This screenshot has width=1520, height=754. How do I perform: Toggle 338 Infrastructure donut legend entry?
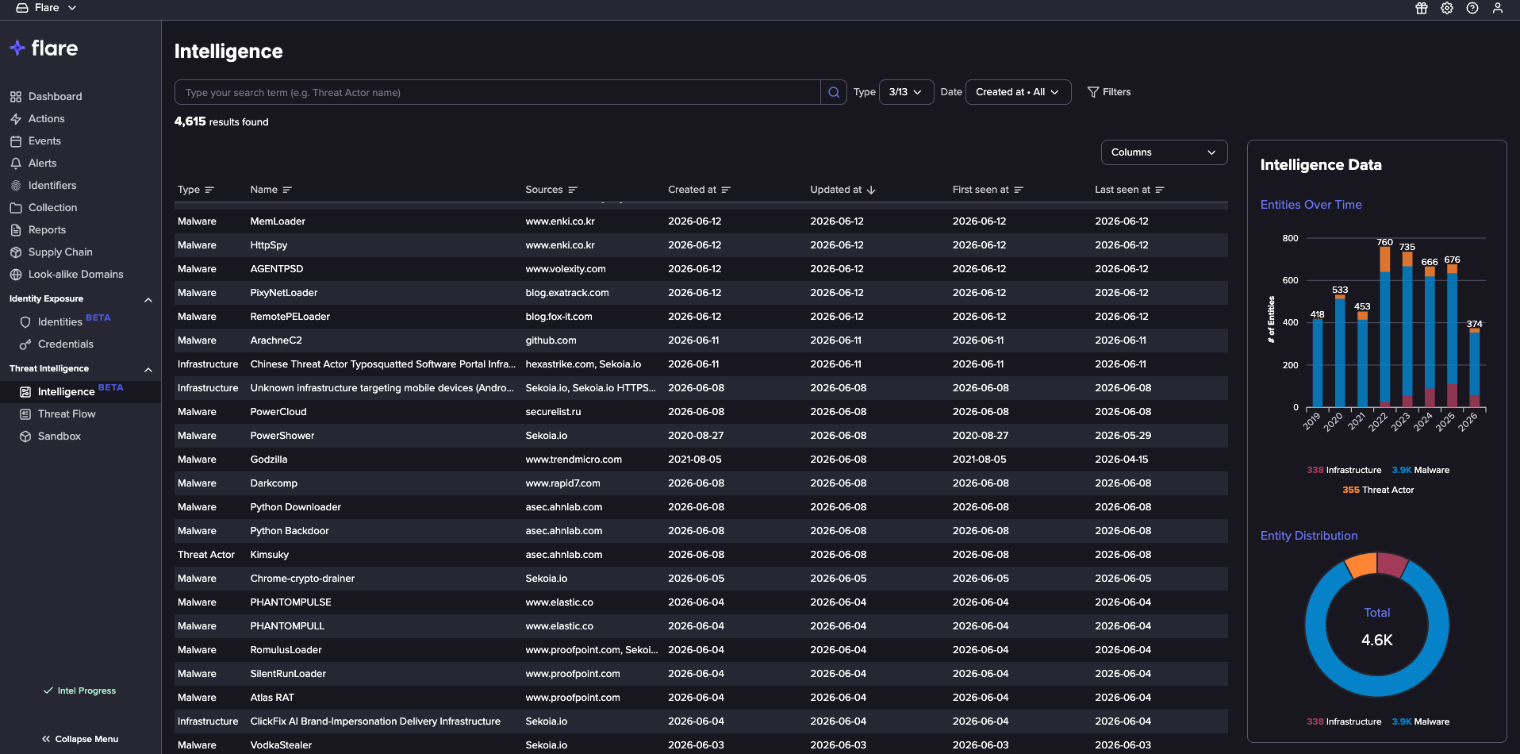1344,722
